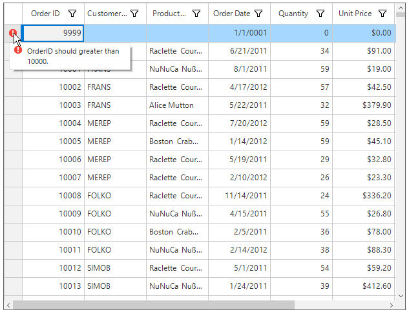Select the 4/15/2011 order date cell
Image resolution: width=409 pixels, height=314 pixels.
(x=240, y=214)
